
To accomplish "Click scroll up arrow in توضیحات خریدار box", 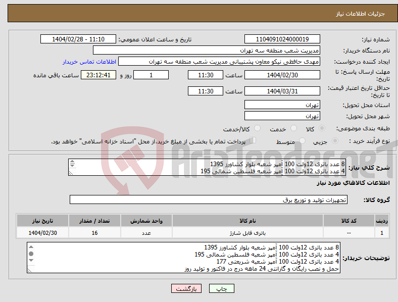I will coord(31,246).
